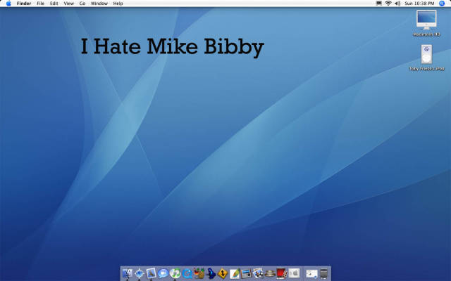The width and height of the screenshot is (451, 281).
Task: Open iTunes from the Dock
Action: click(175, 273)
